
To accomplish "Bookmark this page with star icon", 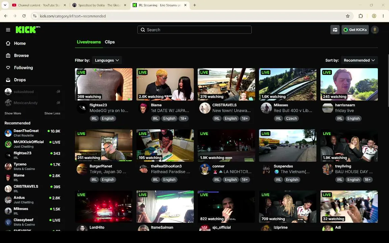I will click(348, 16).
